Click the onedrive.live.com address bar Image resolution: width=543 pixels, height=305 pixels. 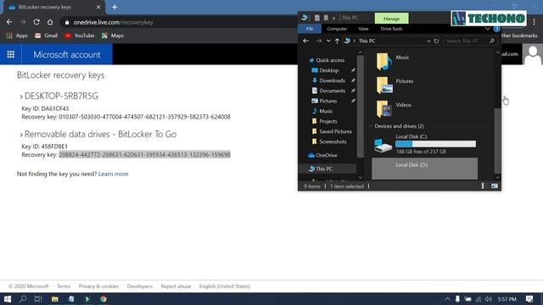176,22
